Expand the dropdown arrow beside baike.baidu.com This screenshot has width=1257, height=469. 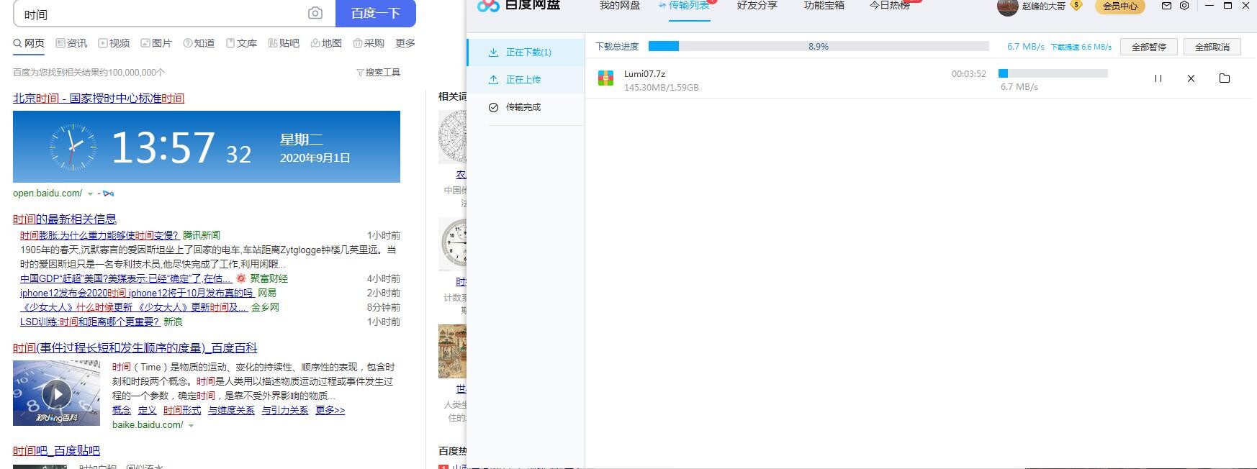pyautogui.click(x=191, y=426)
